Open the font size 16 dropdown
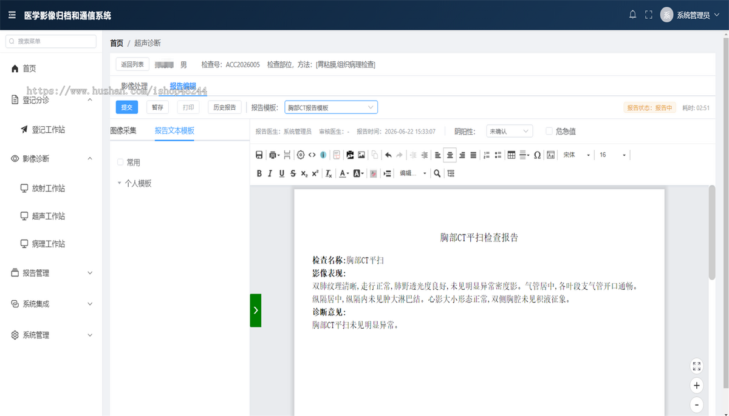 click(612, 155)
